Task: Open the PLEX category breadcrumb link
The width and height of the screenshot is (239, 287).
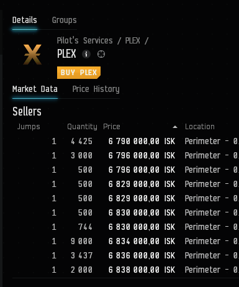Action: (132, 40)
